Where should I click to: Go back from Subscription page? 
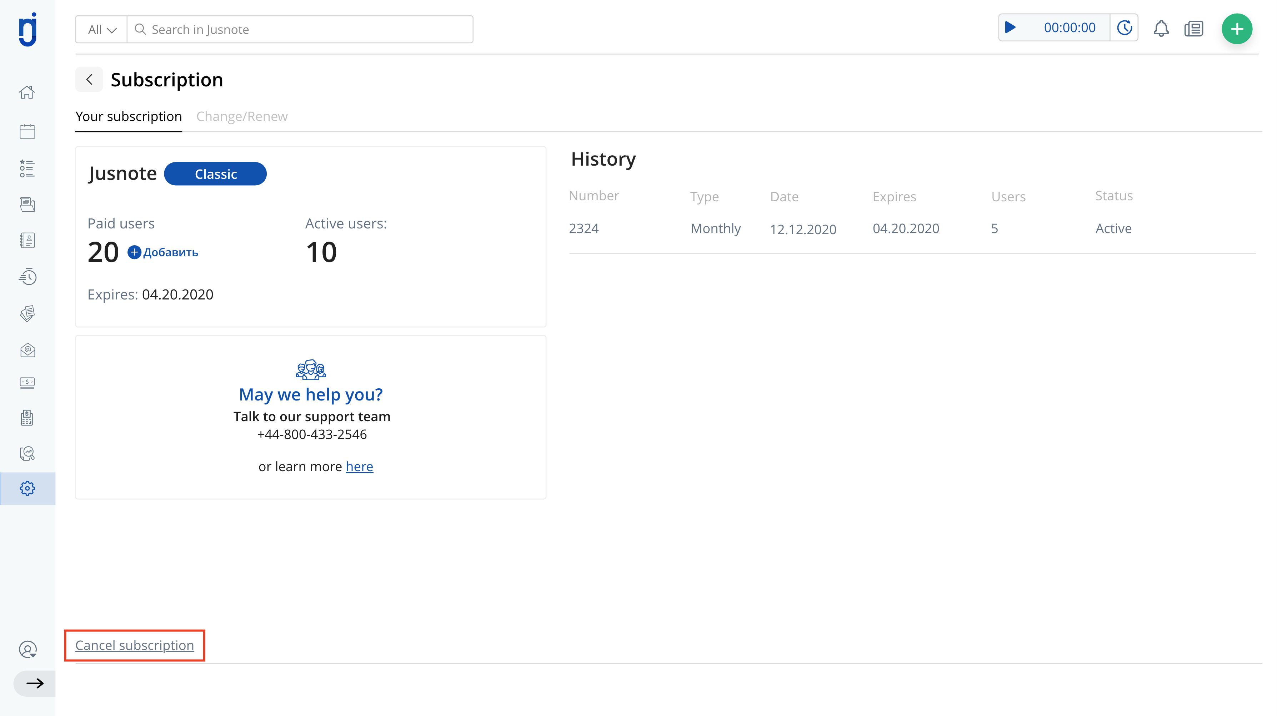tap(89, 79)
